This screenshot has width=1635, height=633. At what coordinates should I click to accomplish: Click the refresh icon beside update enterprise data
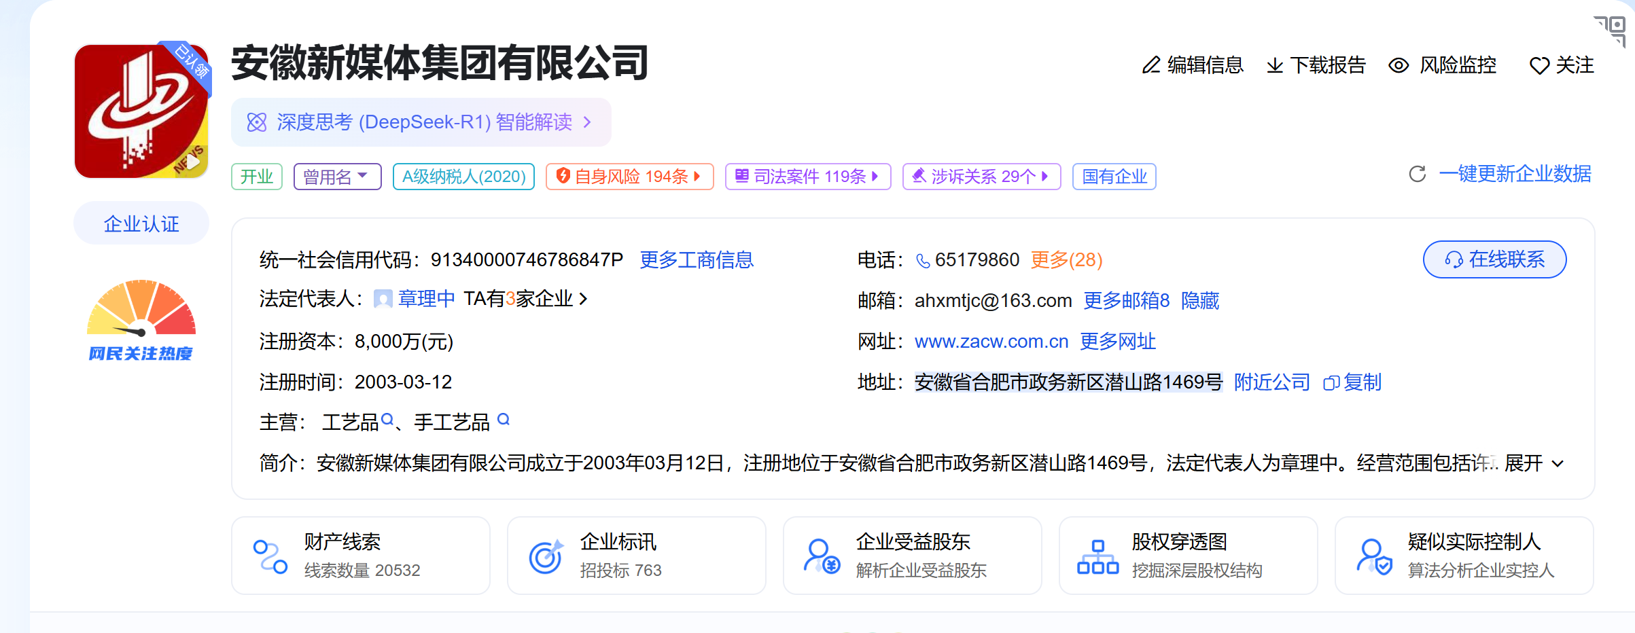(1417, 175)
